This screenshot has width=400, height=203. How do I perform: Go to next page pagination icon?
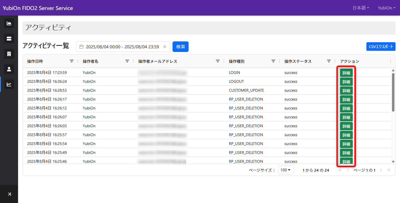pyautogui.click(x=381, y=170)
